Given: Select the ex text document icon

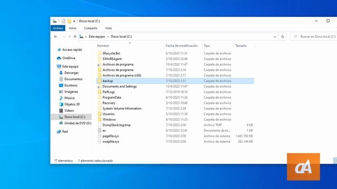Looking at the screenshot, I should (100, 131).
